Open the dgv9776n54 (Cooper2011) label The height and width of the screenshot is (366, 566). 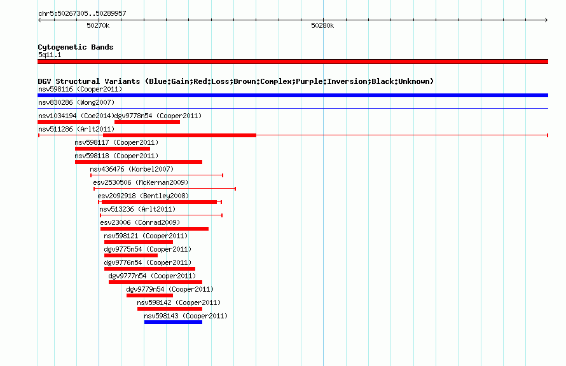click(x=148, y=262)
